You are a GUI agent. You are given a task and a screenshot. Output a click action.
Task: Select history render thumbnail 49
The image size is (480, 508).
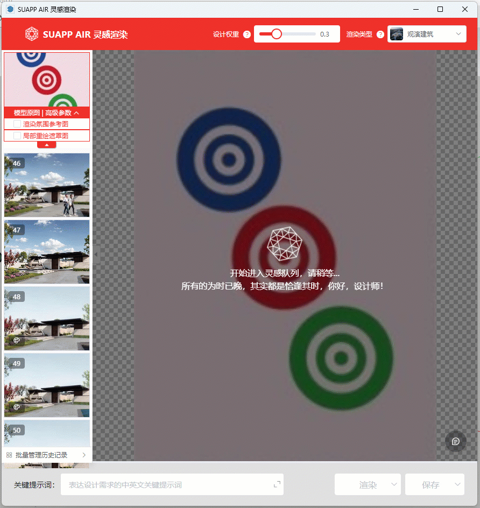click(47, 385)
